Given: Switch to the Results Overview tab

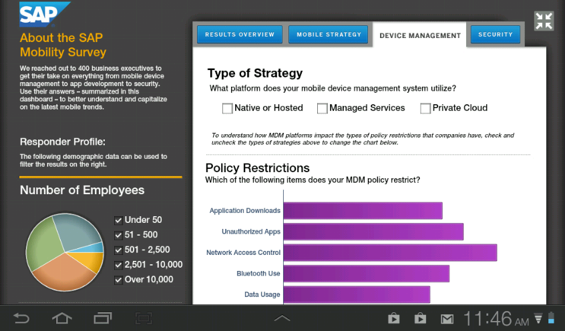Looking at the screenshot, I should coord(240,35).
